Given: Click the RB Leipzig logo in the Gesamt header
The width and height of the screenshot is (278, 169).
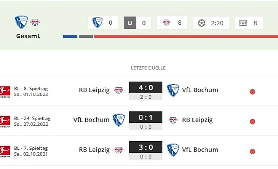Looking at the screenshot, I should coord(35,22).
